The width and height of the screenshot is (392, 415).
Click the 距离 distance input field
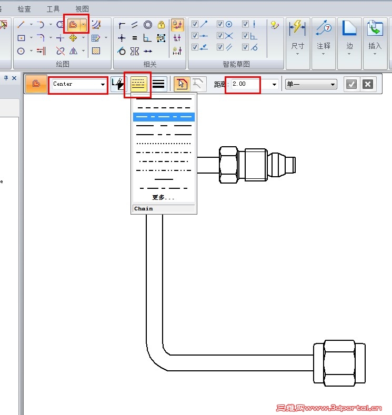[250, 84]
